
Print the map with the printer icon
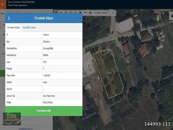pyautogui.click(x=90, y=12)
